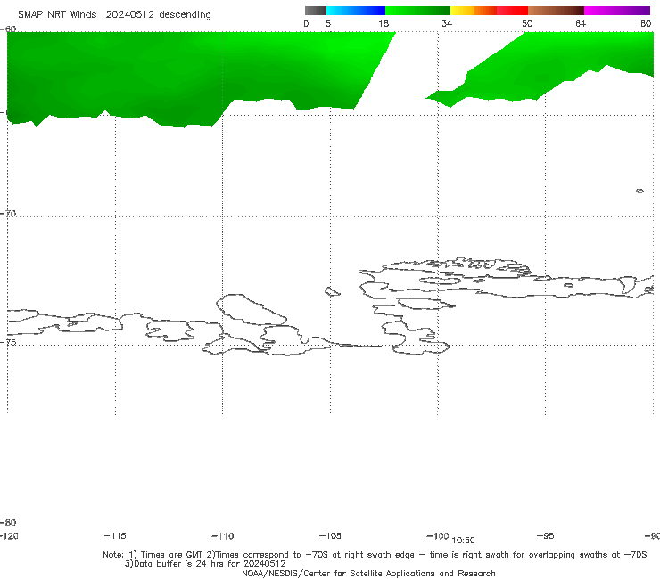Click the color scale label '34'
660x579 pixels.
tap(447, 23)
